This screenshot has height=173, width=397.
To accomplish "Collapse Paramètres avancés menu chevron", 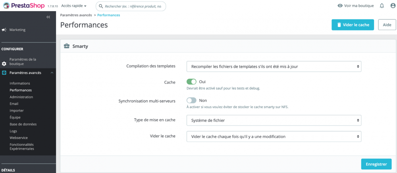I will coord(51,73).
